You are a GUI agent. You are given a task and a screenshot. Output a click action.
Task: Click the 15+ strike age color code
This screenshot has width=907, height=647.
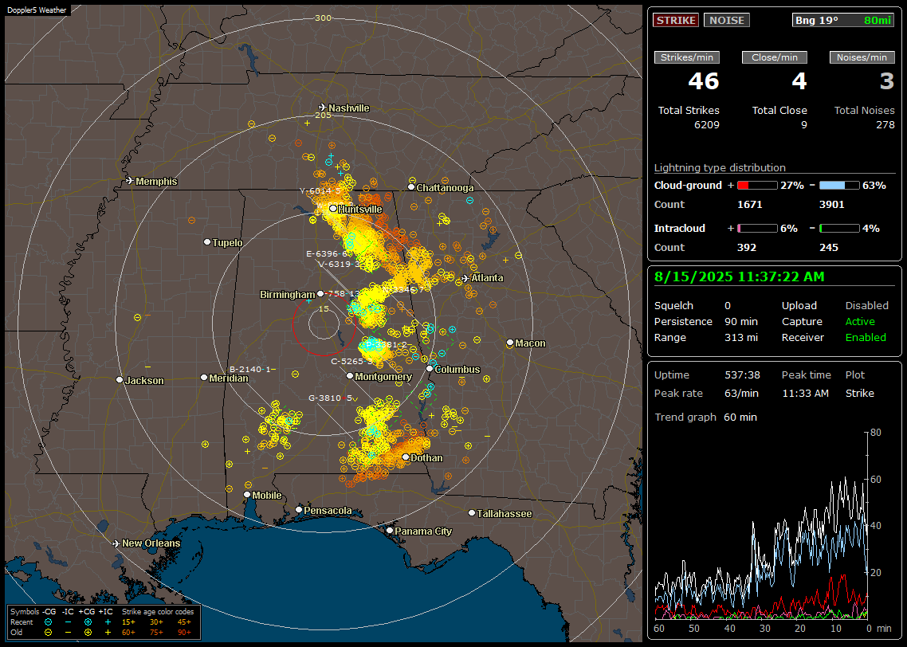tap(128, 622)
